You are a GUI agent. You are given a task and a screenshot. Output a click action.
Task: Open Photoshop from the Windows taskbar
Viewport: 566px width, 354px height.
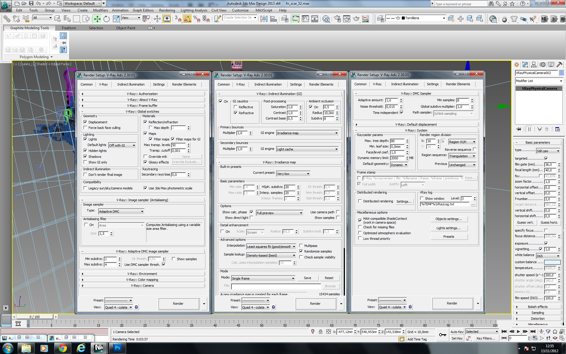pyautogui.click(x=117, y=348)
